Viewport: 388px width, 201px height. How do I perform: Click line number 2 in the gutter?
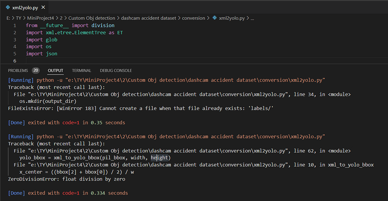coord(15,32)
